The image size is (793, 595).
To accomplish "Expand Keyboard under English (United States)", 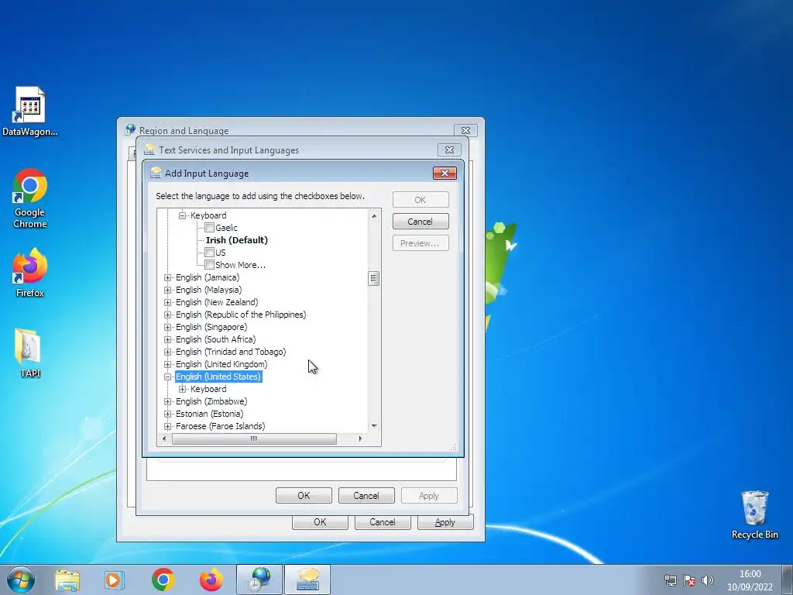I will click(x=182, y=389).
